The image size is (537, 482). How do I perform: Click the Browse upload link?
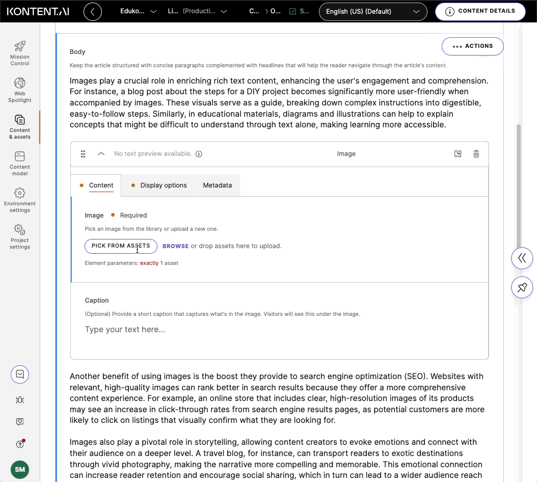(175, 246)
